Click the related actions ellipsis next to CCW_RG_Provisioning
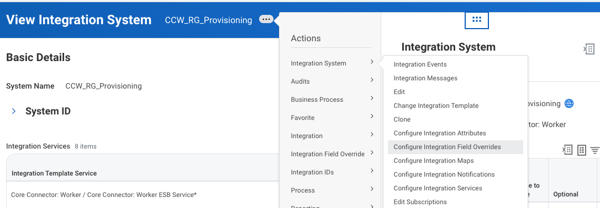The width and height of the screenshot is (600, 208). (x=266, y=19)
